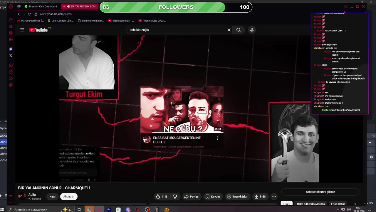This screenshot has height=212, width=376.
Task: Open Task View on the taskbar
Action: [79, 210]
